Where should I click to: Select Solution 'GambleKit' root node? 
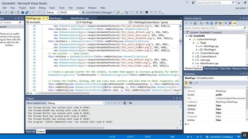[x=206, y=32]
